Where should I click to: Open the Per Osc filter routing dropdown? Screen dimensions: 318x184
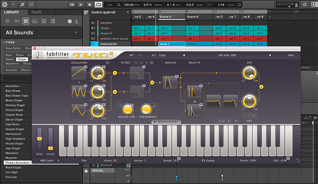tap(139, 63)
